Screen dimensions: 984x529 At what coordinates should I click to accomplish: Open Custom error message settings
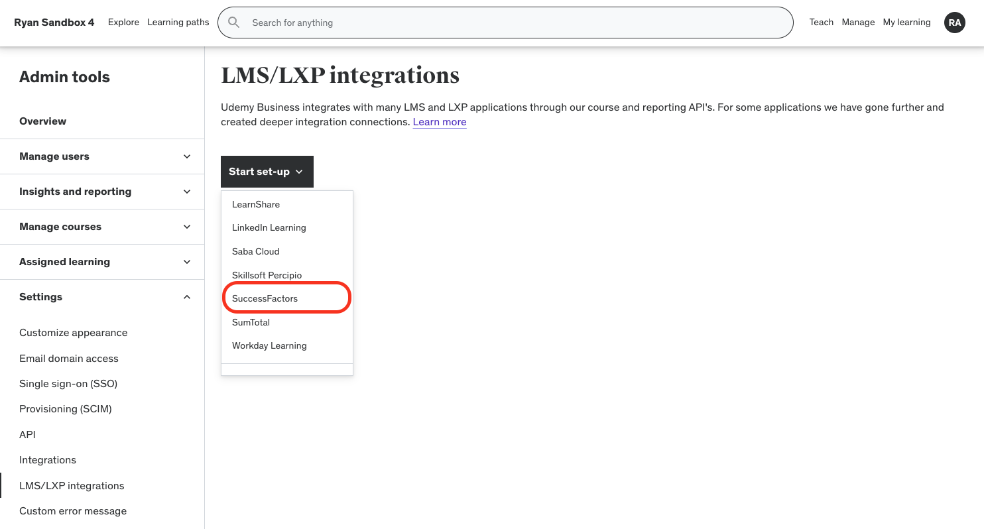point(73,511)
